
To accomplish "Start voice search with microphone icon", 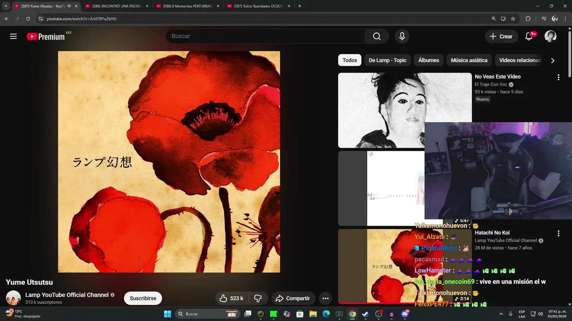I will (x=402, y=37).
